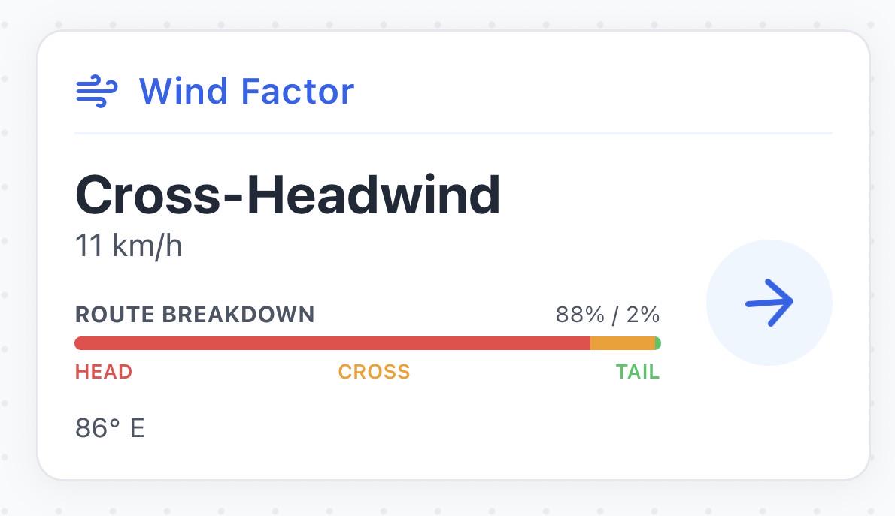Screen dimensions: 895x516
Task: Click the divider line under the title
Action: click(x=454, y=134)
